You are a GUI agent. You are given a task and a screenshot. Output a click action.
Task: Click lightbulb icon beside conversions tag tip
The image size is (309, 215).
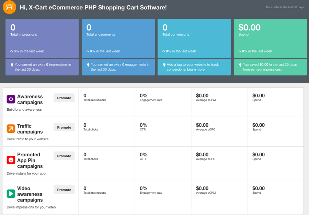164,65
